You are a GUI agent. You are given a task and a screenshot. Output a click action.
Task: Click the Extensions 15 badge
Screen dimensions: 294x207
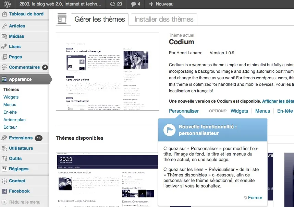pyautogui.click(x=39, y=138)
